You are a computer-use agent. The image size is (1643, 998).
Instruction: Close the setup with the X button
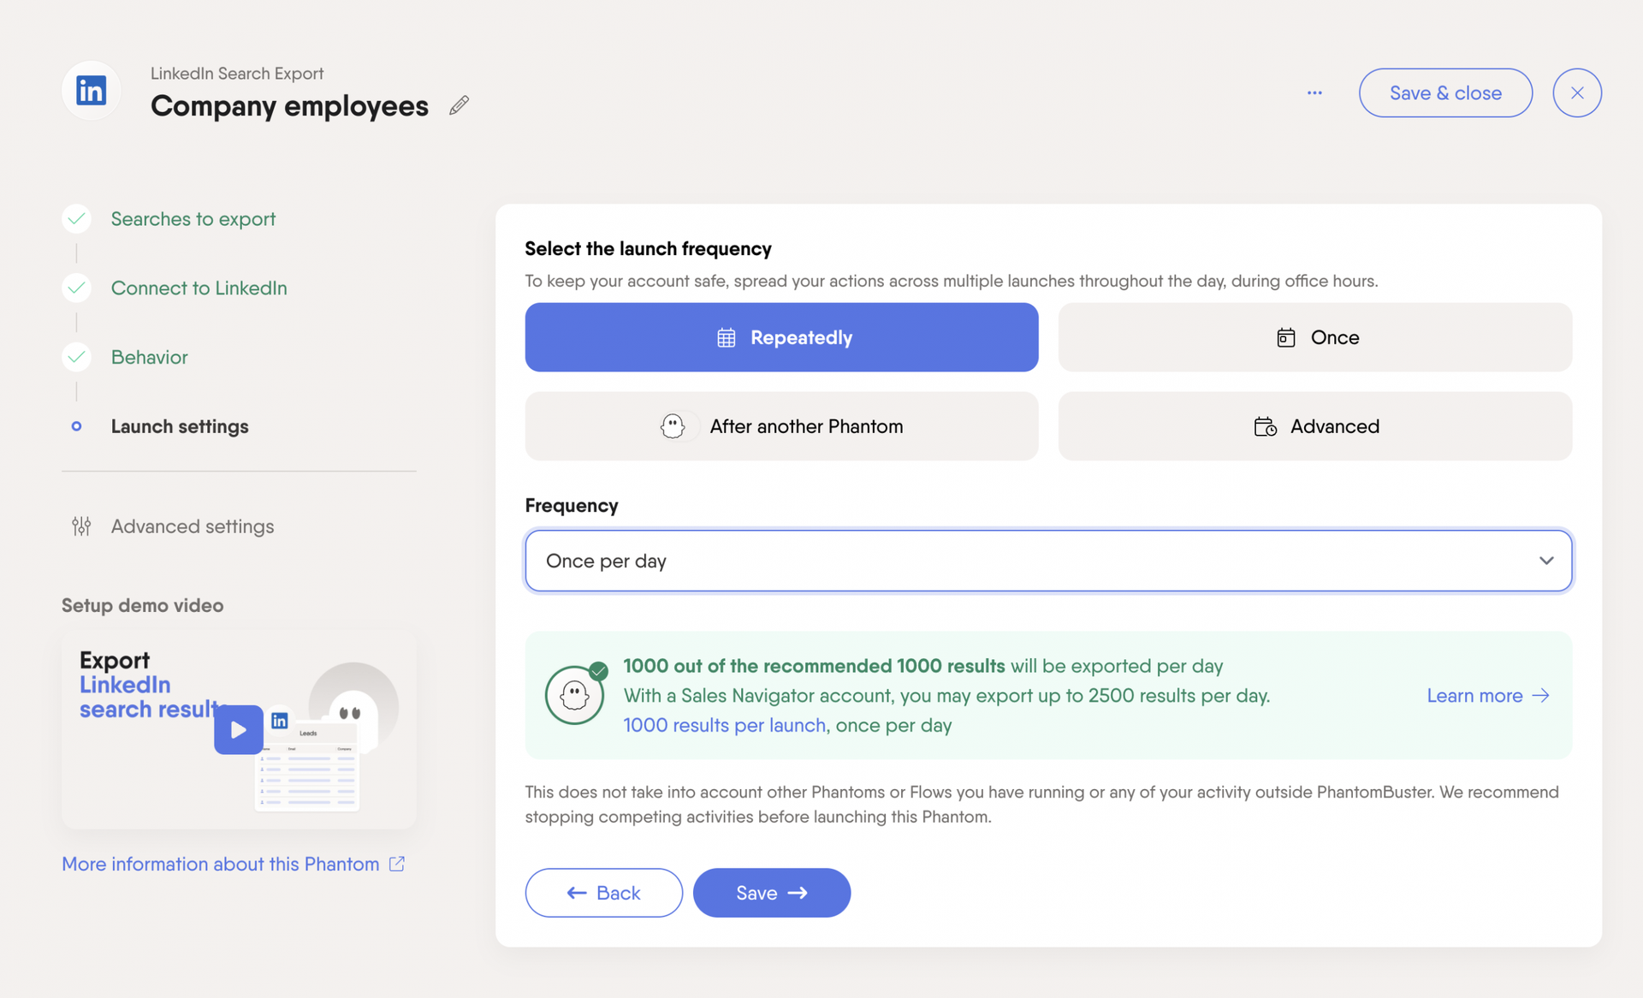[1577, 92]
